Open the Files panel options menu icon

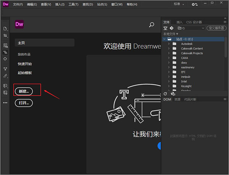tap(225, 22)
